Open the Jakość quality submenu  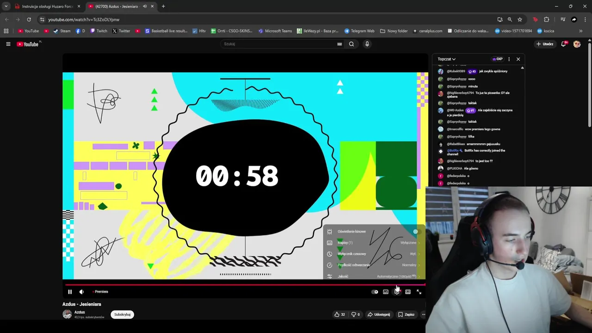point(374,276)
